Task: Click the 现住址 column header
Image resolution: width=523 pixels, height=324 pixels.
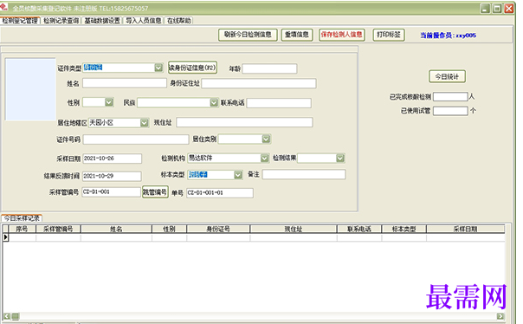Action: (294, 229)
